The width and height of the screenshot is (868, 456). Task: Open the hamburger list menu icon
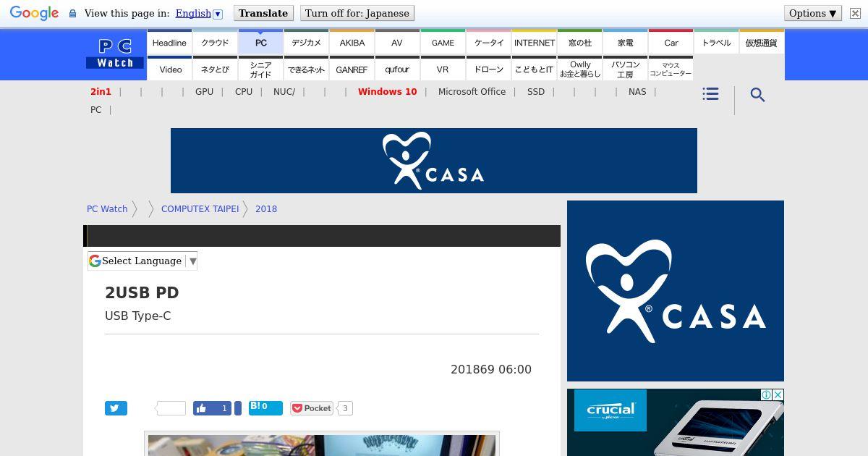point(710,94)
